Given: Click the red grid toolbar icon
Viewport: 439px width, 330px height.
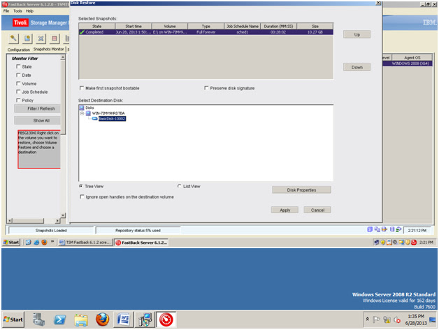Looking at the screenshot, I should coord(55,38).
